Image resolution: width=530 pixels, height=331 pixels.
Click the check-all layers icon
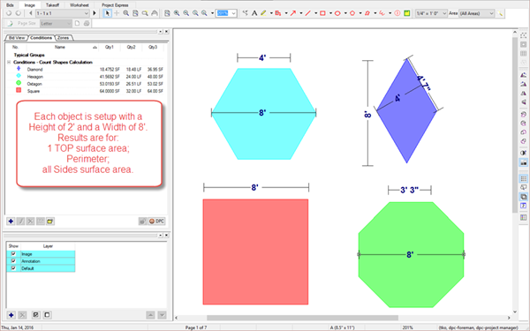pyautogui.click(x=36, y=315)
